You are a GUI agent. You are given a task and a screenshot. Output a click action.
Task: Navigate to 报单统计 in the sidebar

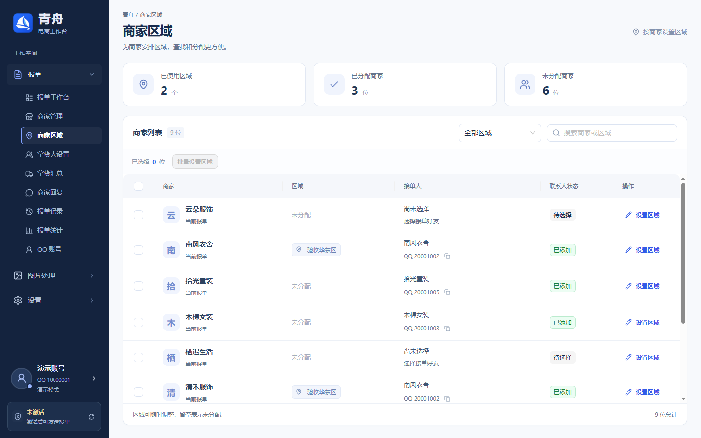coord(61,230)
